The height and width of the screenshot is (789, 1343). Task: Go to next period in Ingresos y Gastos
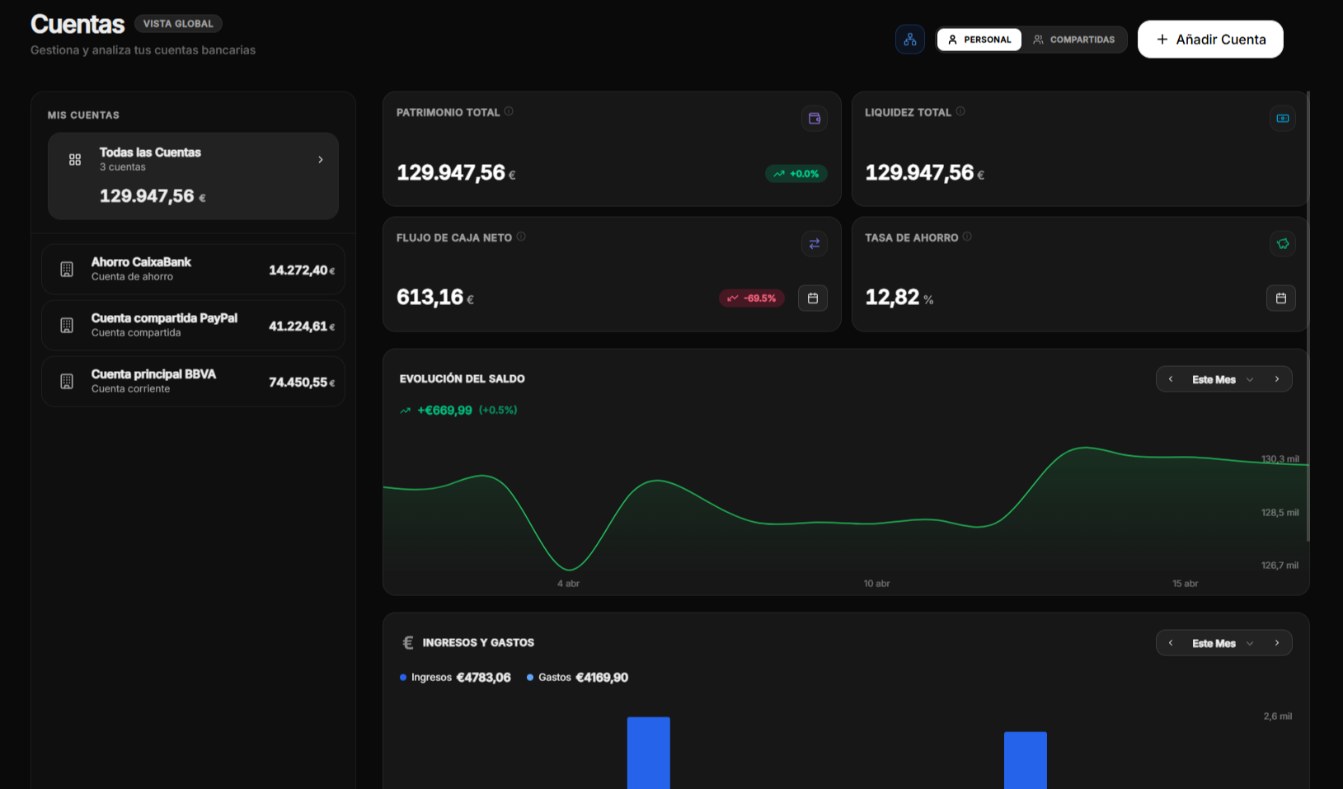pyautogui.click(x=1277, y=643)
